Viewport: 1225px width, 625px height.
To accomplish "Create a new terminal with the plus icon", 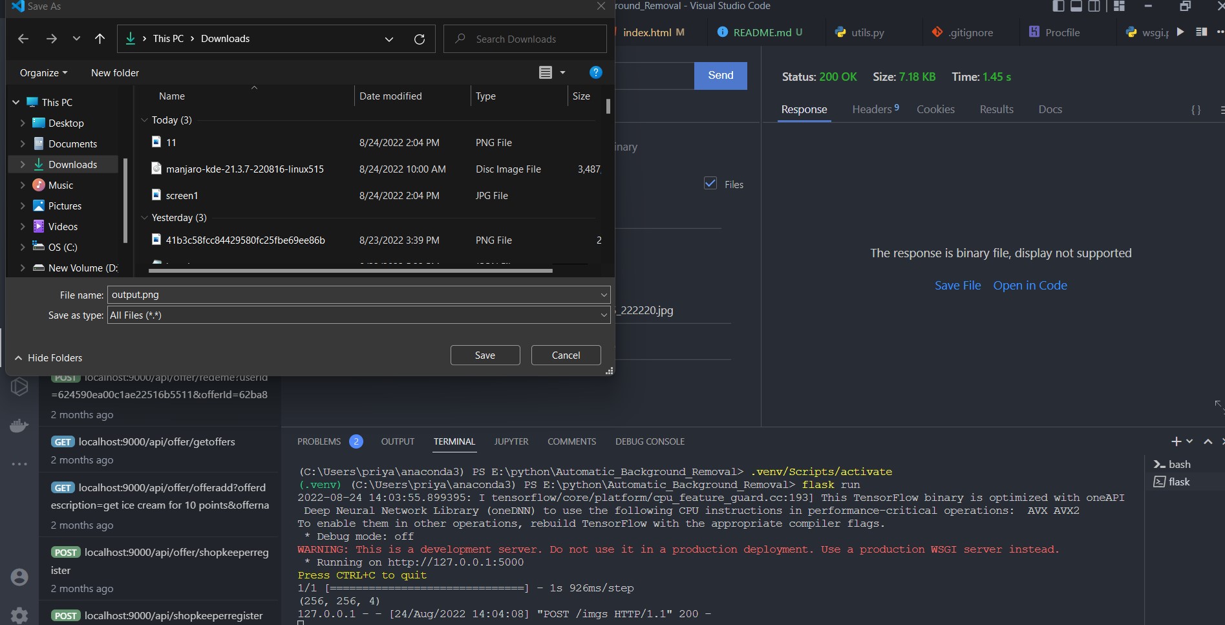I will (1175, 441).
